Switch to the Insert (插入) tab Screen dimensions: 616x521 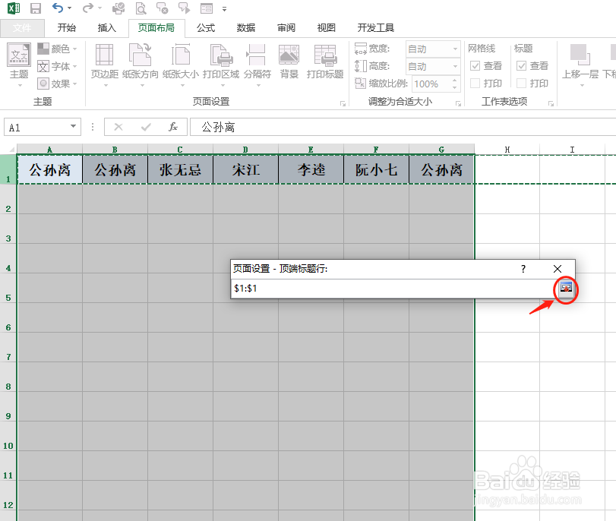point(107,28)
